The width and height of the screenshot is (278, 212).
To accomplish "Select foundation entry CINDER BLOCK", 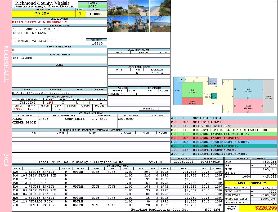I will (24, 123).
